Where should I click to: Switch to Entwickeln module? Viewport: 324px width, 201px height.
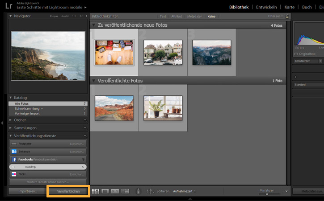pyautogui.click(x=266, y=7)
